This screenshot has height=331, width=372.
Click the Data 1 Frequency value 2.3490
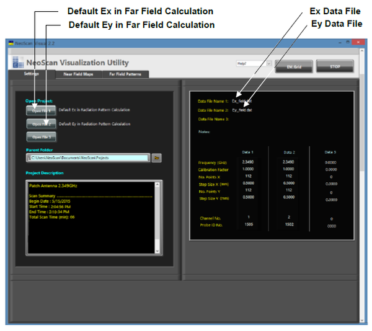(x=248, y=162)
